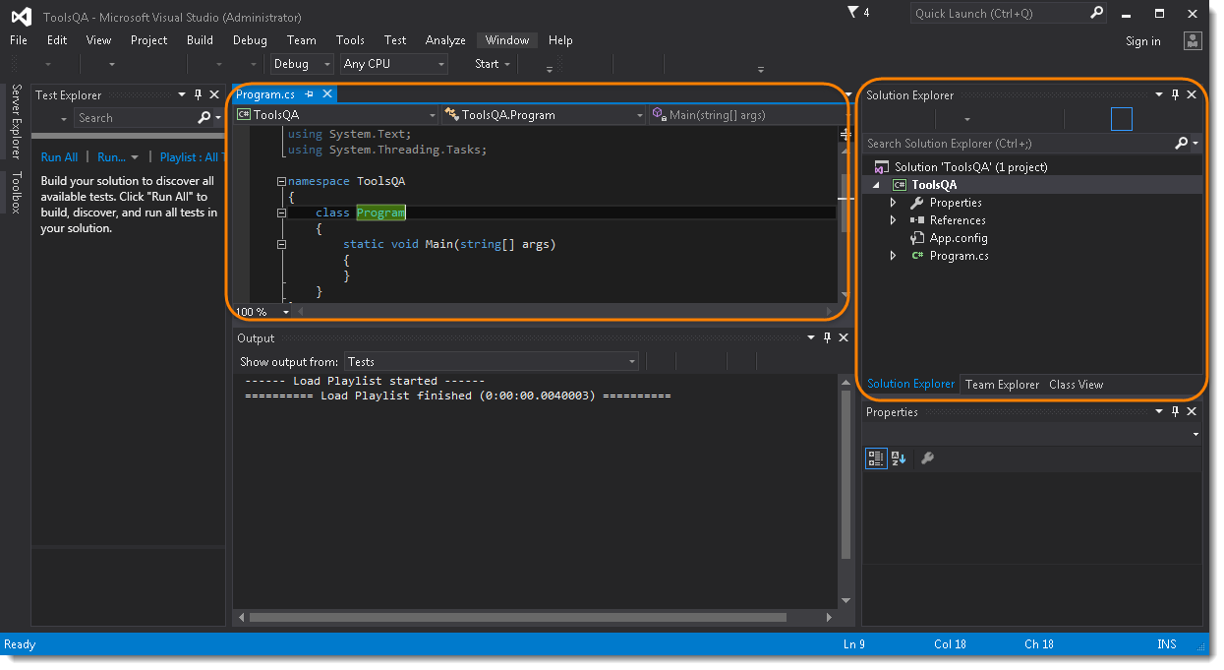1224x670 pixels.
Task: Close the Test Explorer panel
Action: point(214,95)
